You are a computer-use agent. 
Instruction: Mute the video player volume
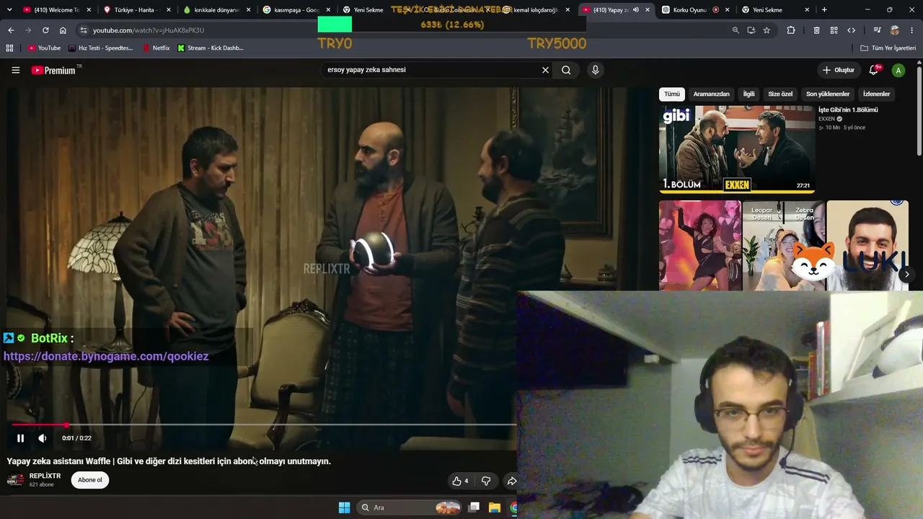[x=43, y=438]
